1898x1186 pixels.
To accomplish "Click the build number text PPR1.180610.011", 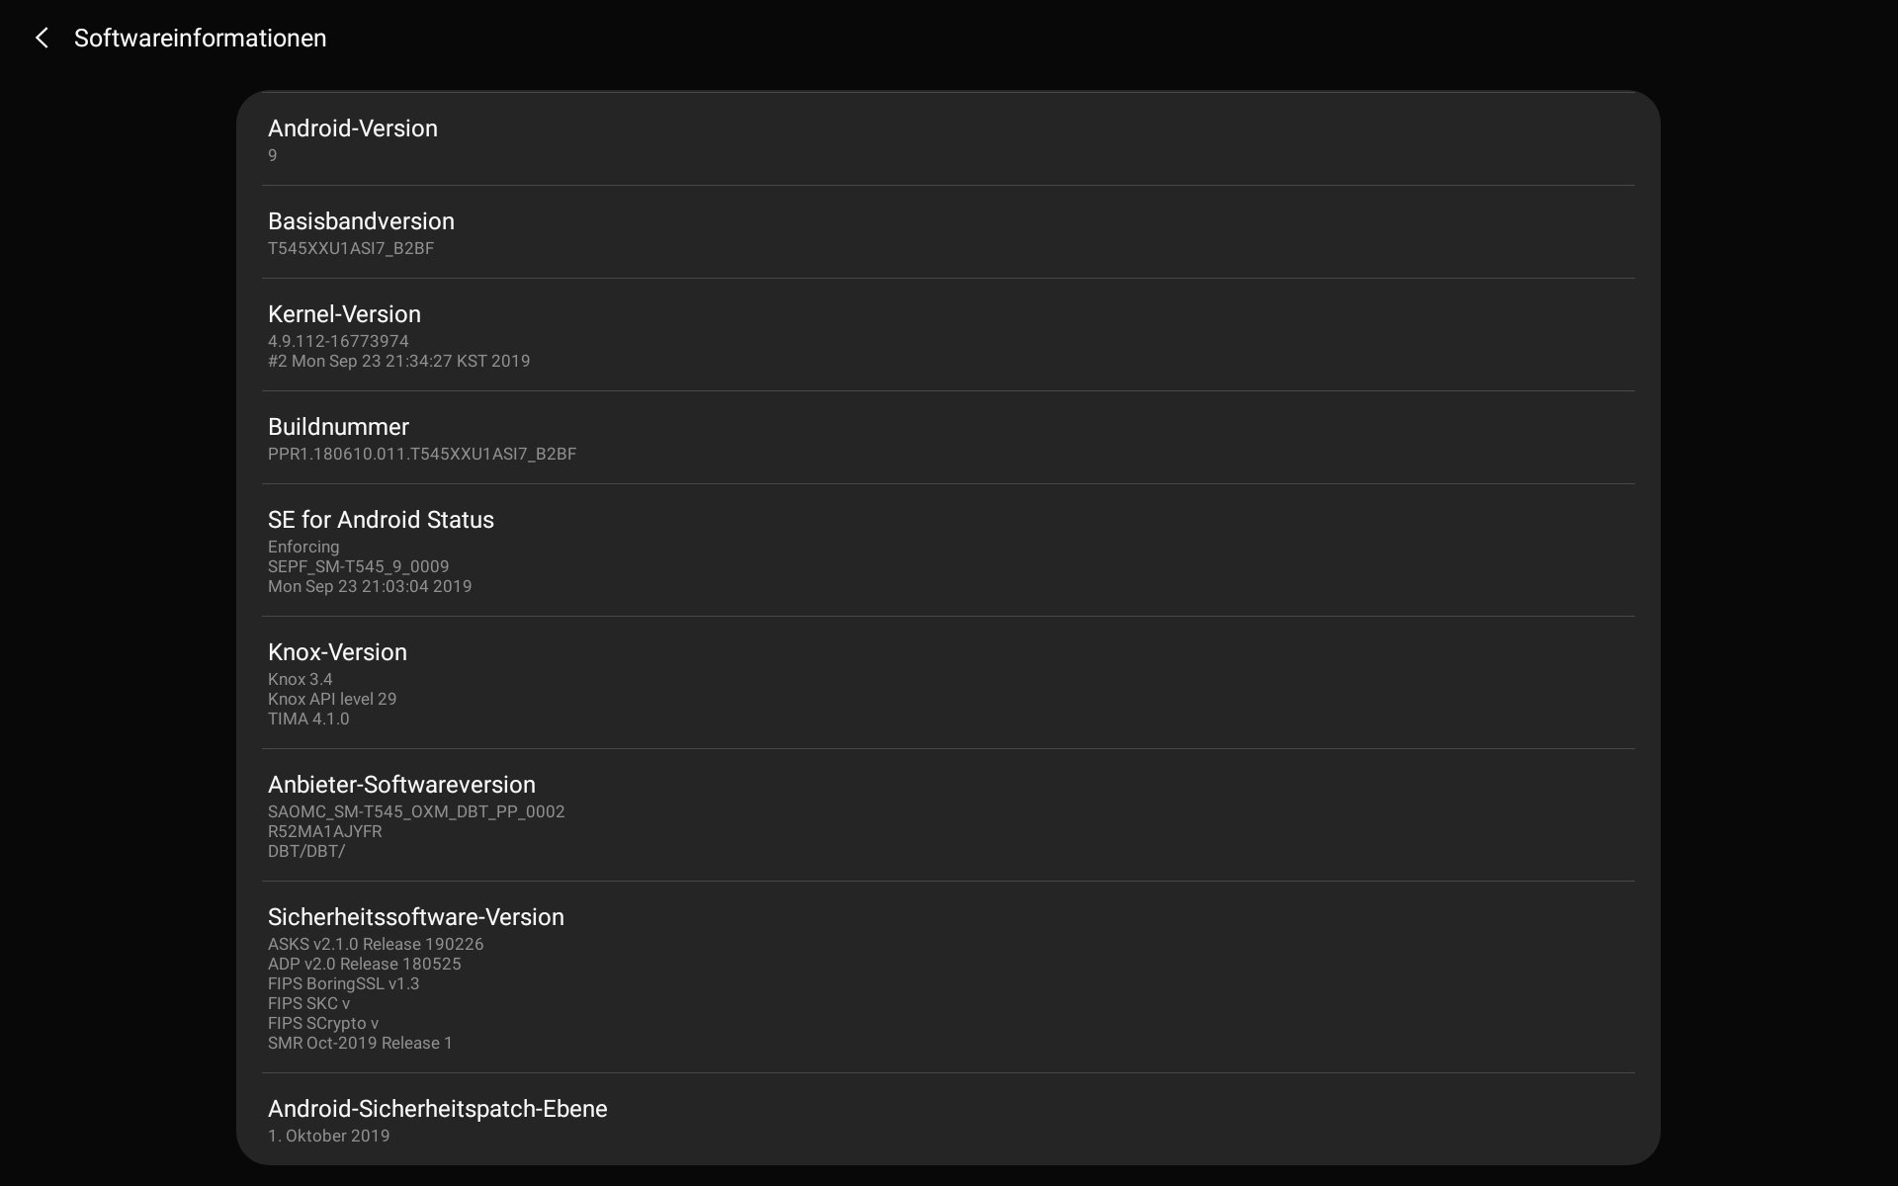I will (337, 455).
